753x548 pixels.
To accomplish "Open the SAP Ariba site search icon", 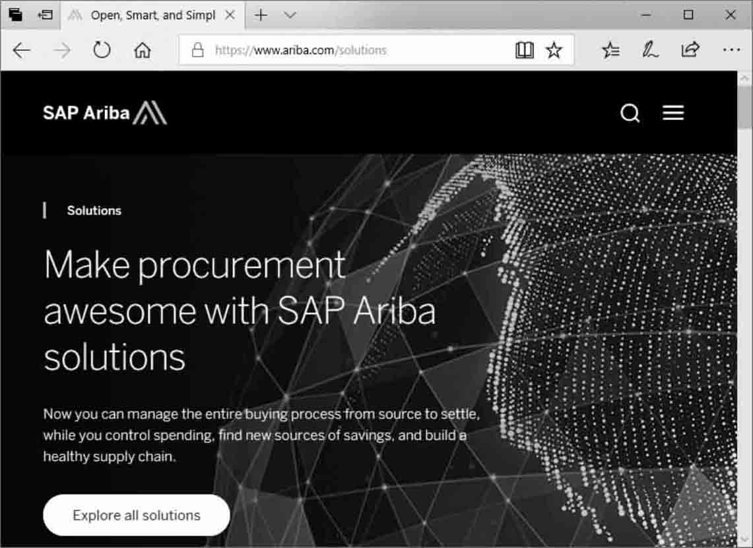I will pos(630,113).
